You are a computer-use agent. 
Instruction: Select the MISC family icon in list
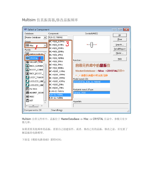pyautogui.click(x=27, y=97)
